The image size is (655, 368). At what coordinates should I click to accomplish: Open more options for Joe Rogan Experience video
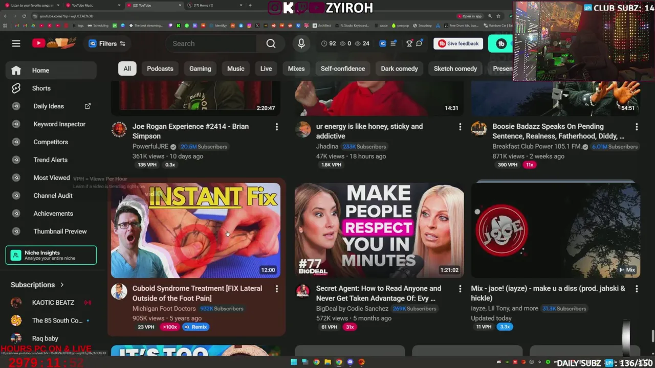tap(277, 126)
